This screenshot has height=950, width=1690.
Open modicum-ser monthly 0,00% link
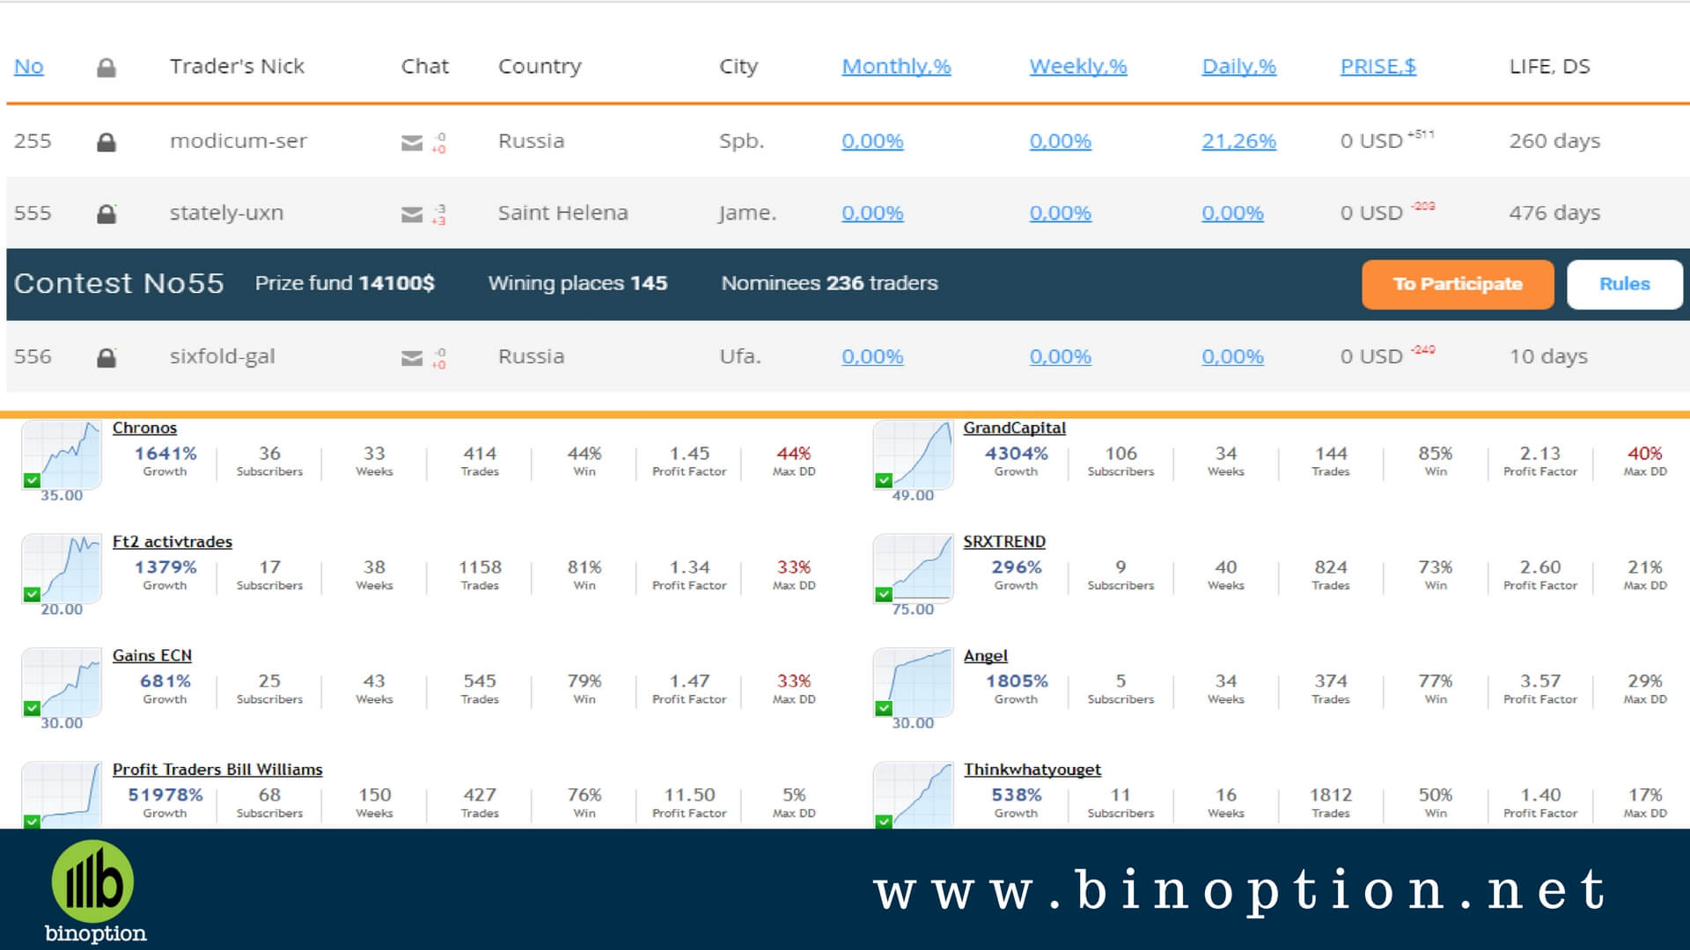tap(872, 142)
